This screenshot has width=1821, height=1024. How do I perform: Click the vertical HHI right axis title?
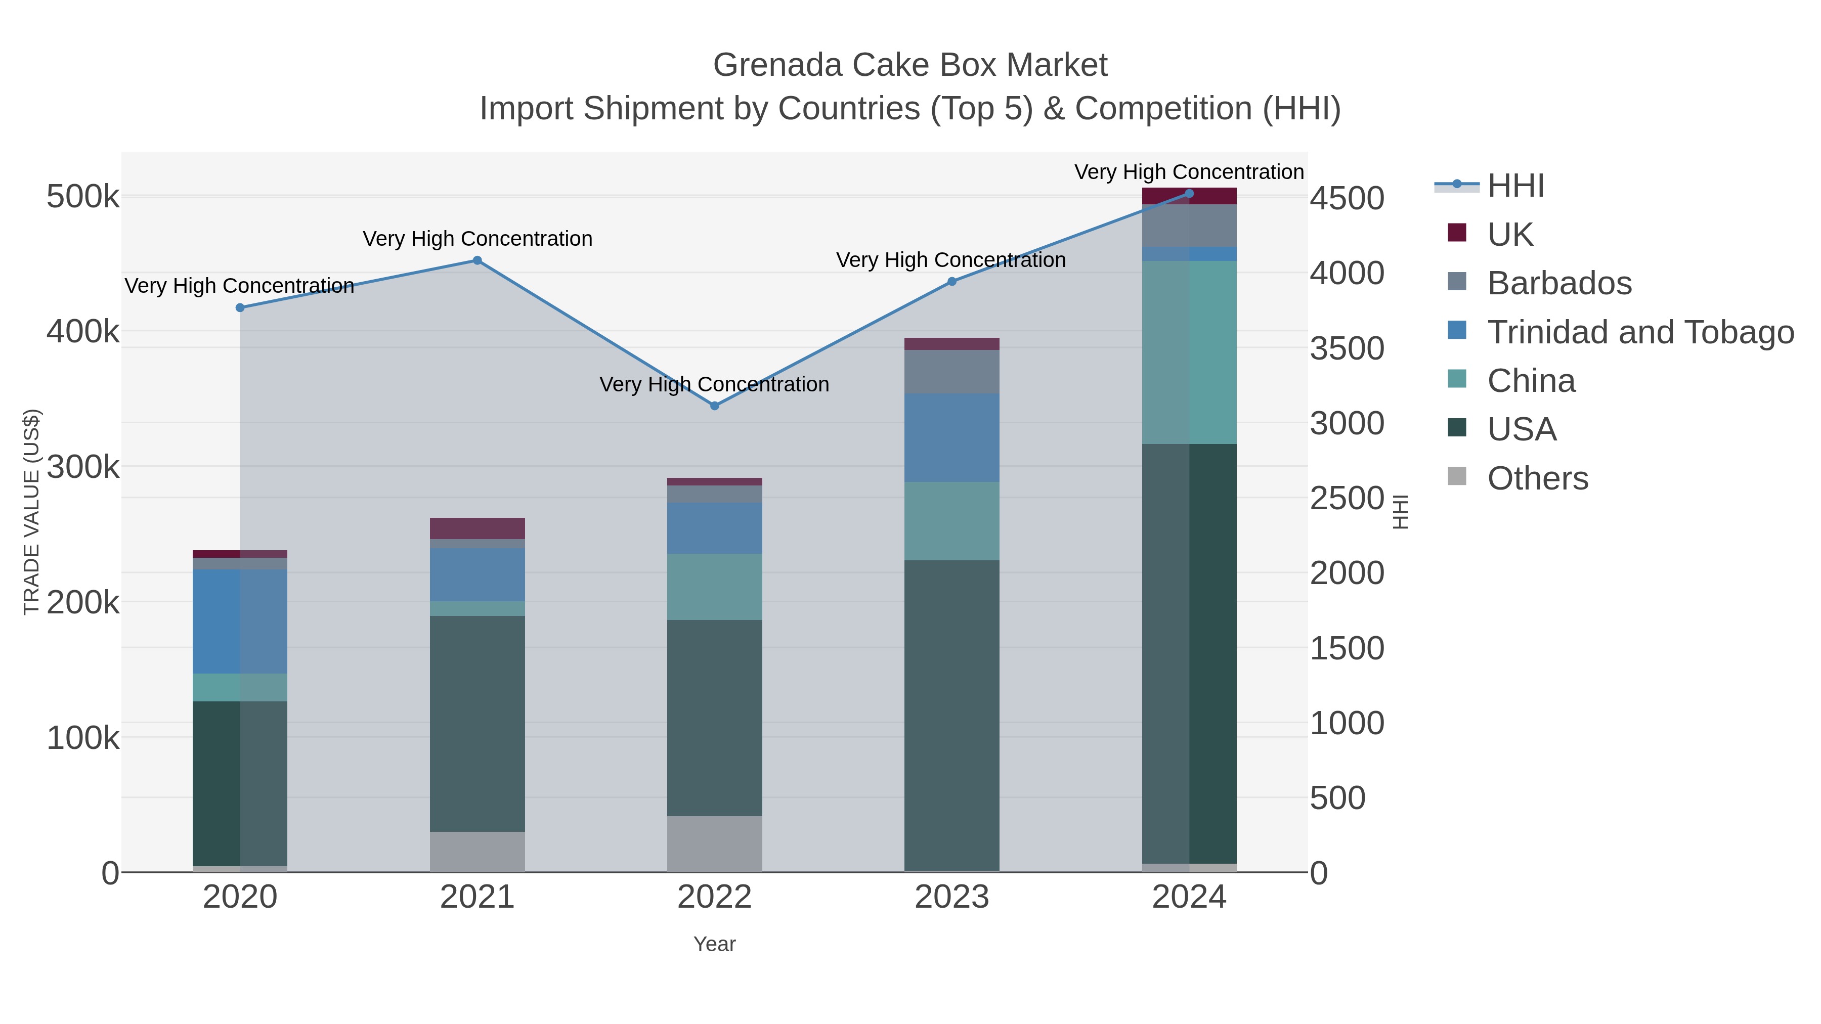point(1400,512)
